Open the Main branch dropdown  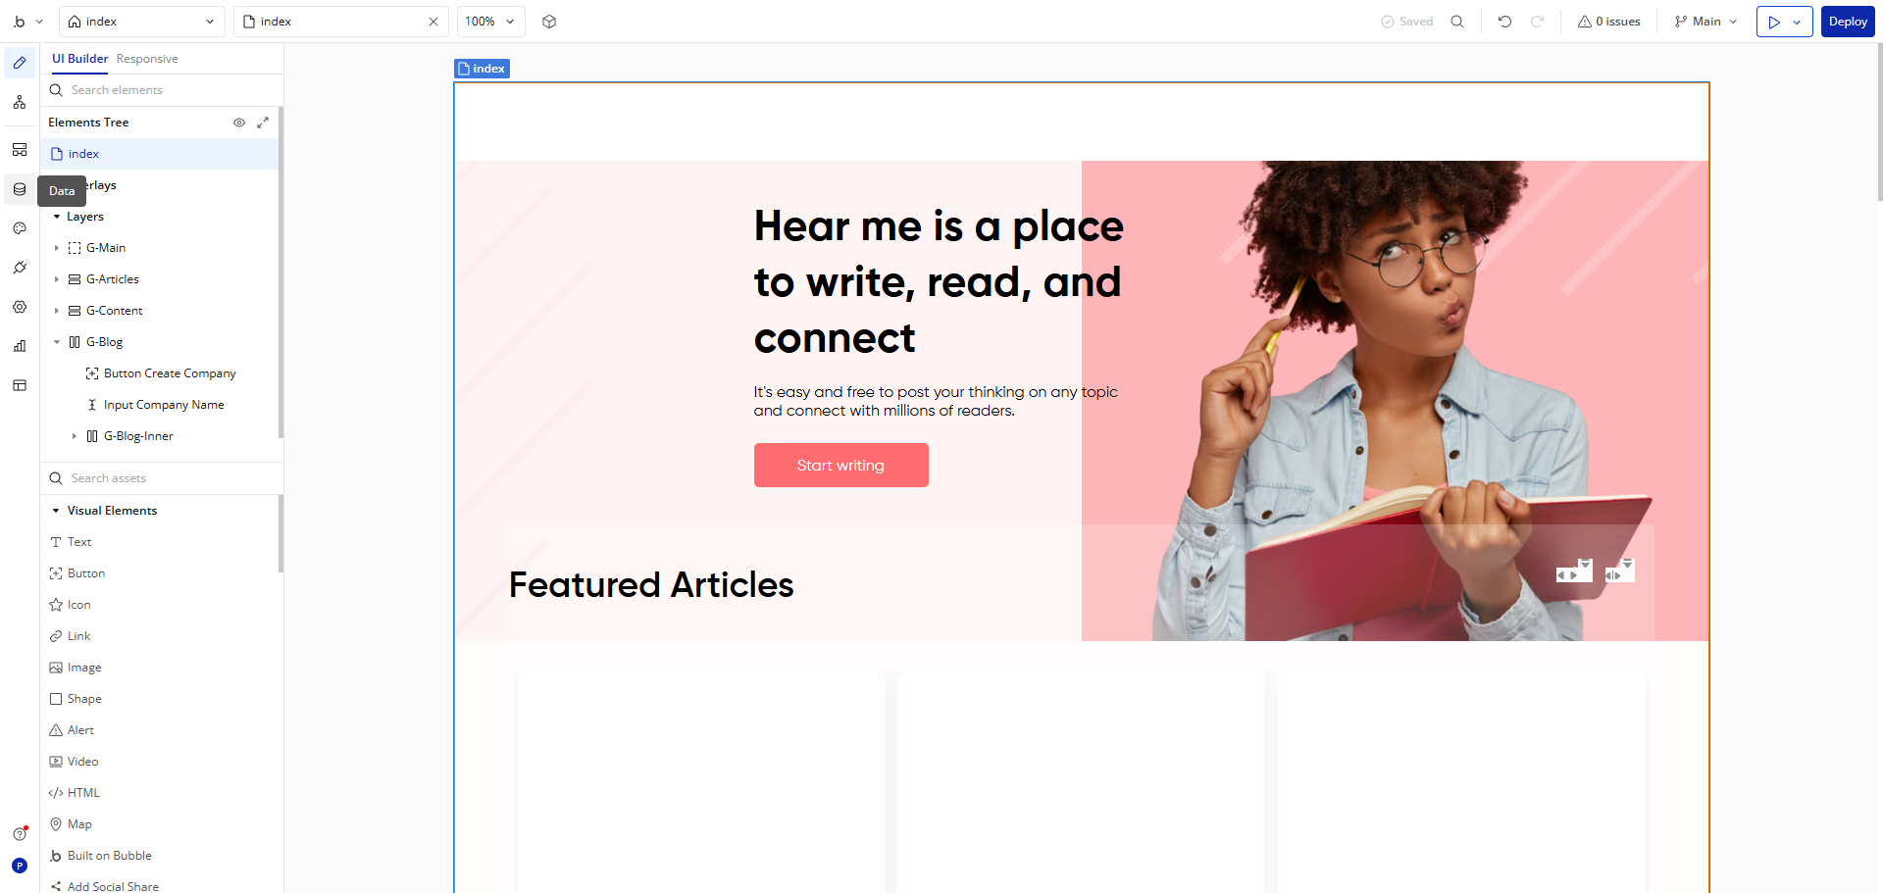point(1705,22)
